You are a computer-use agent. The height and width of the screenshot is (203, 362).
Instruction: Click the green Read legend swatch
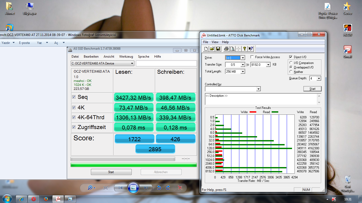[275, 112]
